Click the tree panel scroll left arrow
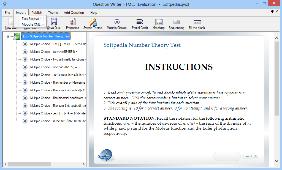The width and height of the screenshot is (282, 170). (x=6, y=164)
